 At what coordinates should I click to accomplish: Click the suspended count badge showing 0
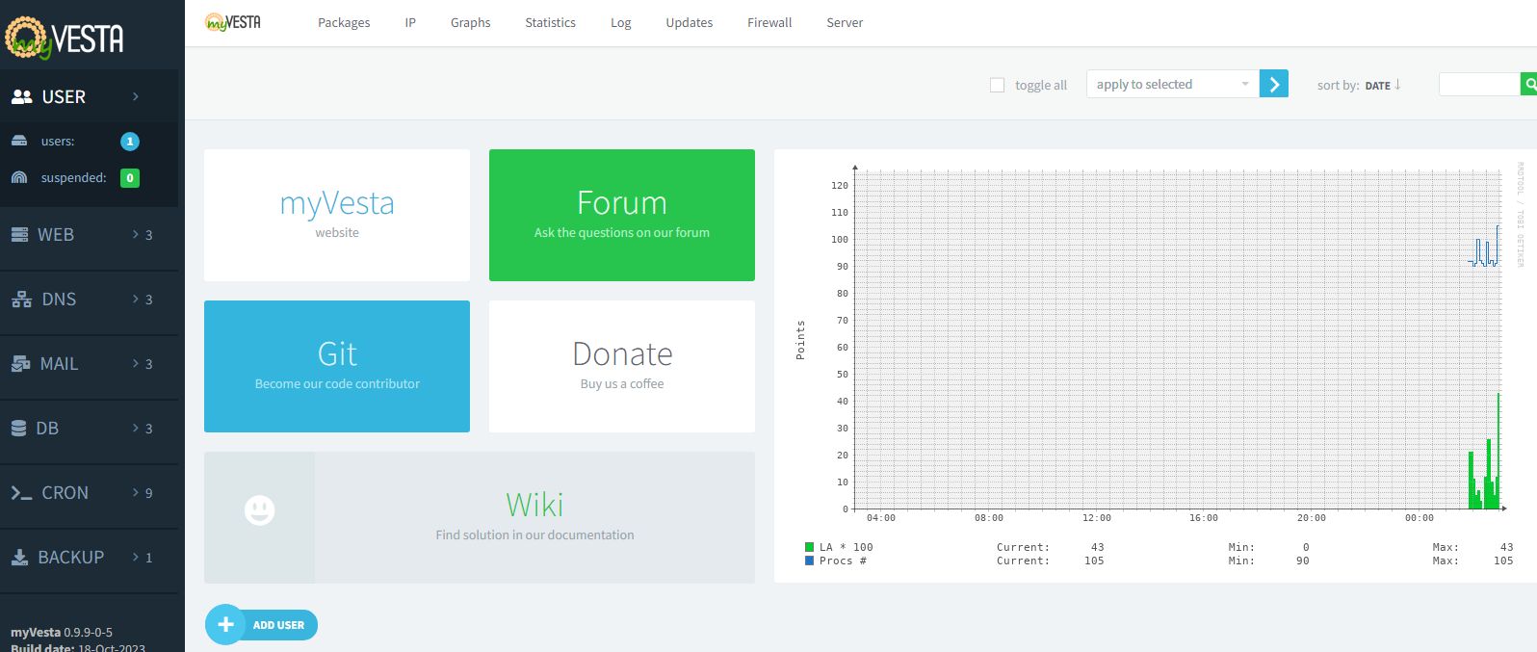[x=130, y=178]
